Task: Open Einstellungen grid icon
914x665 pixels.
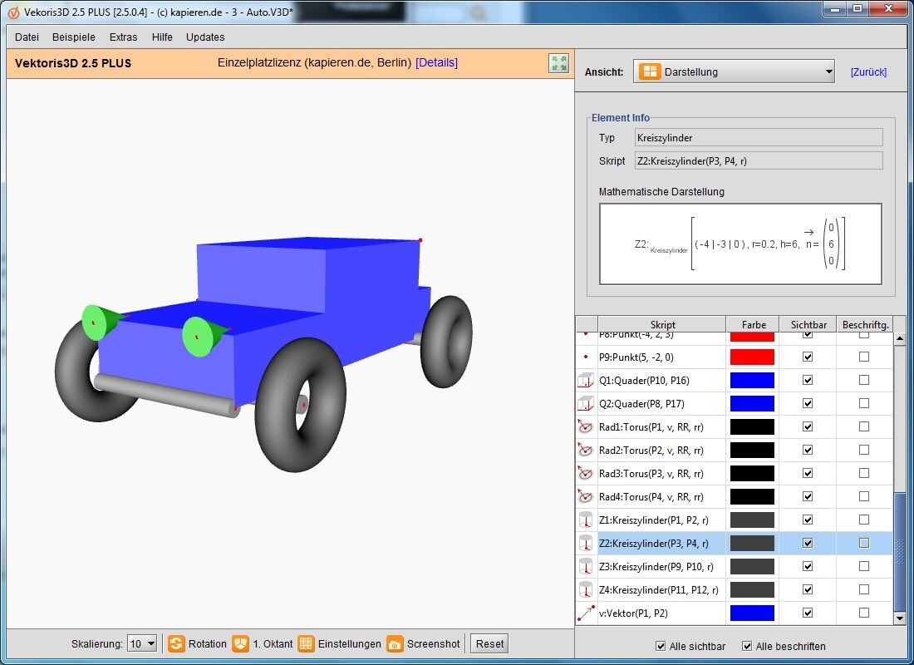Action: tap(306, 644)
